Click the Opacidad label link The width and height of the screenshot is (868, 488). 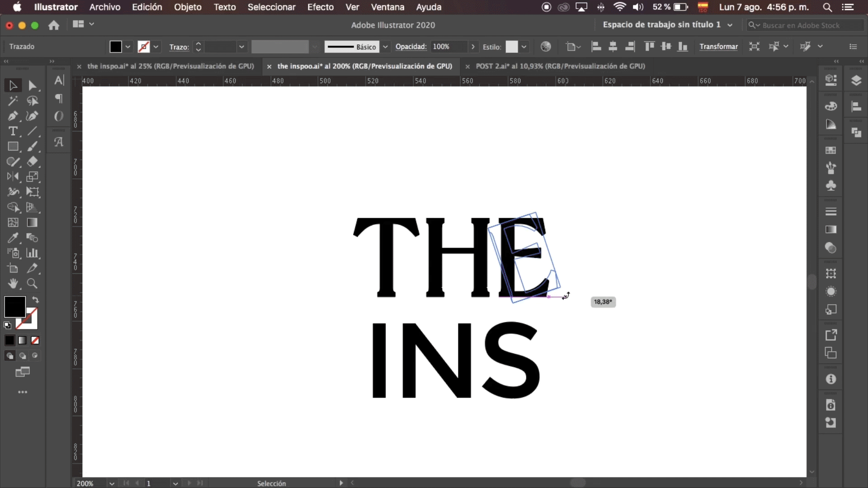pyautogui.click(x=410, y=47)
